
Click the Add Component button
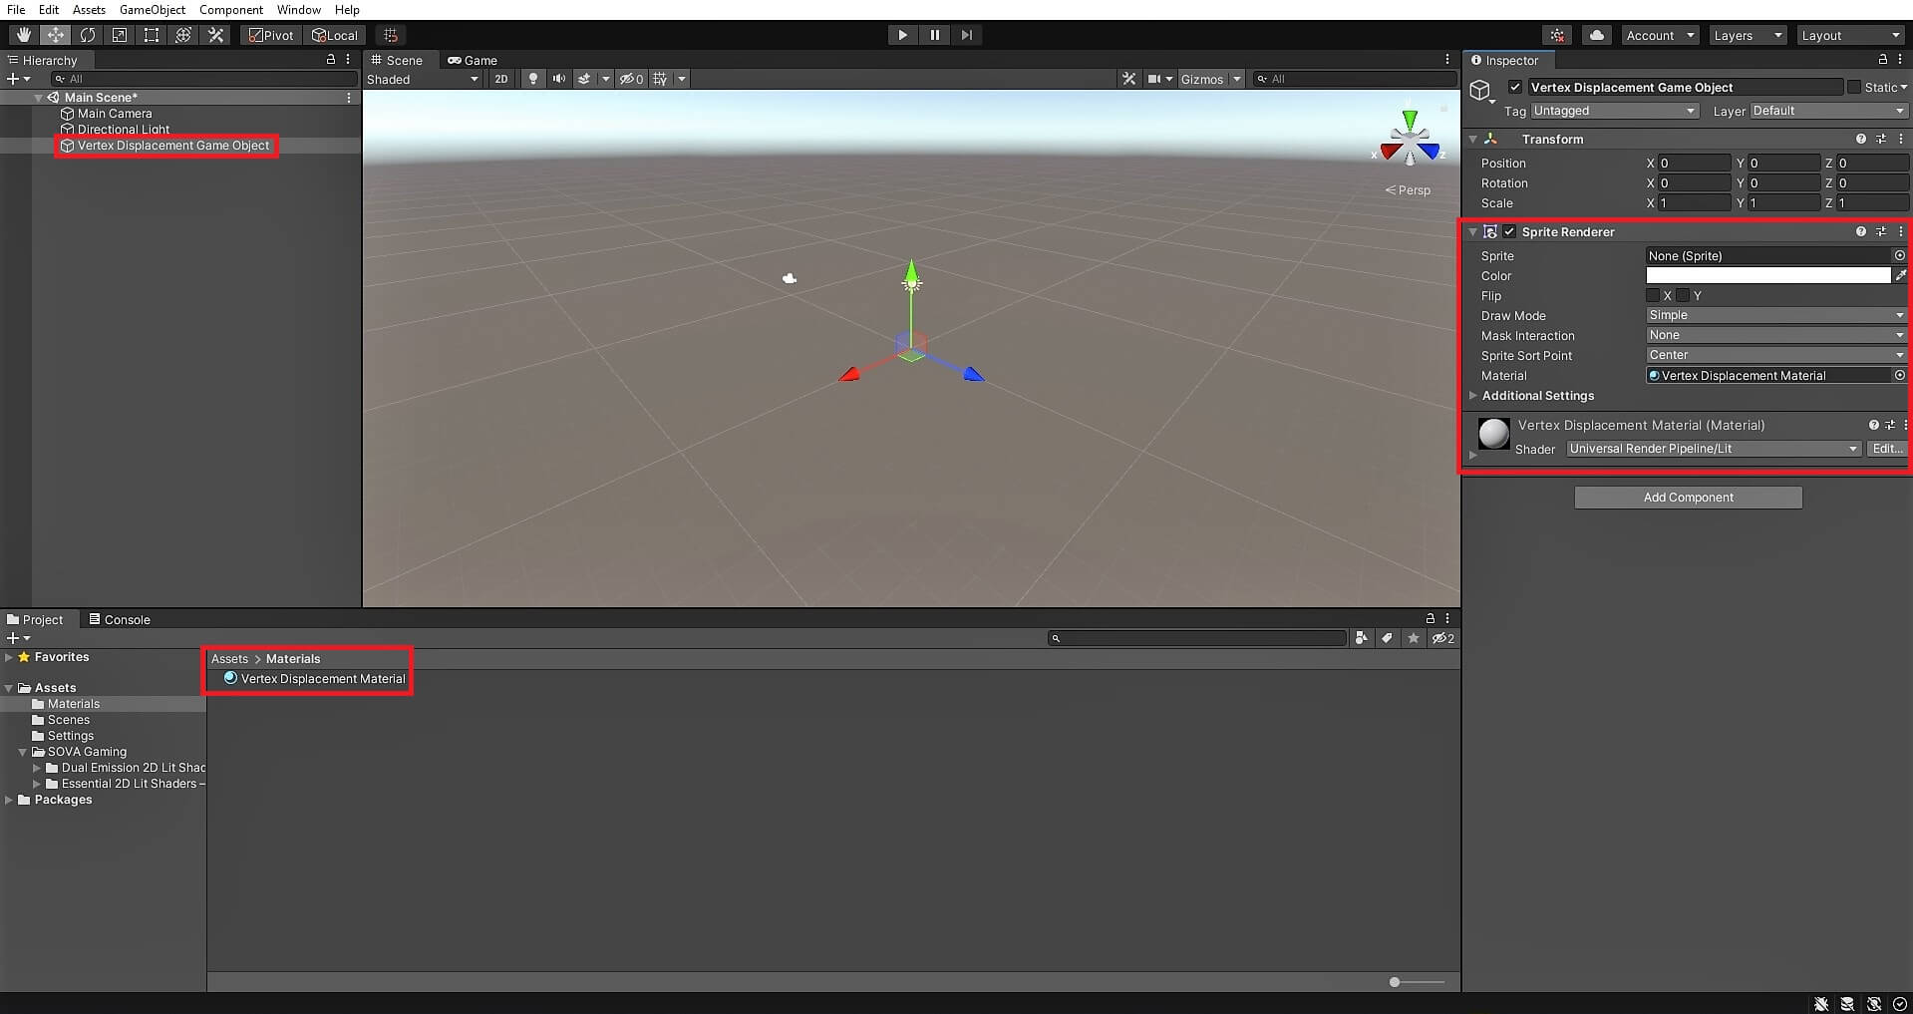[1688, 498]
